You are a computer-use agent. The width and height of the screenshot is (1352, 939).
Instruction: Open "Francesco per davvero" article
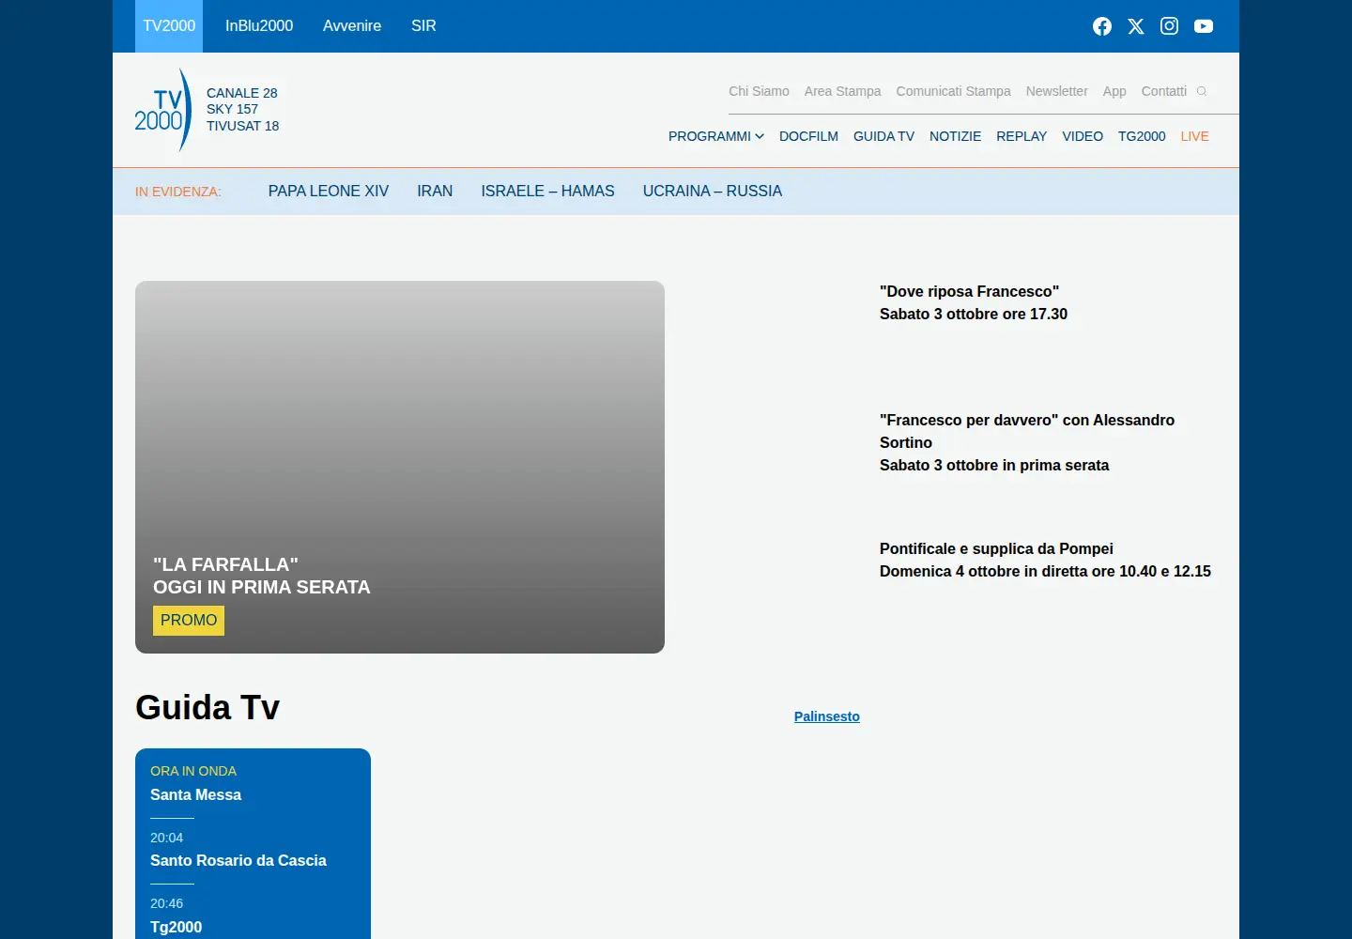(x=1027, y=443)
